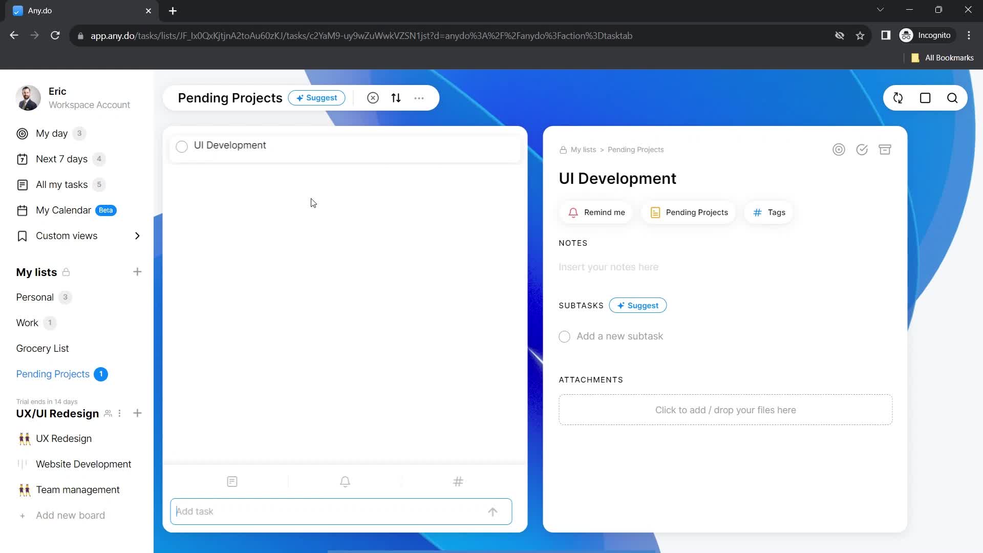
Task: Click the sync/refresh icon top right
Action: (x=897, y=98)
